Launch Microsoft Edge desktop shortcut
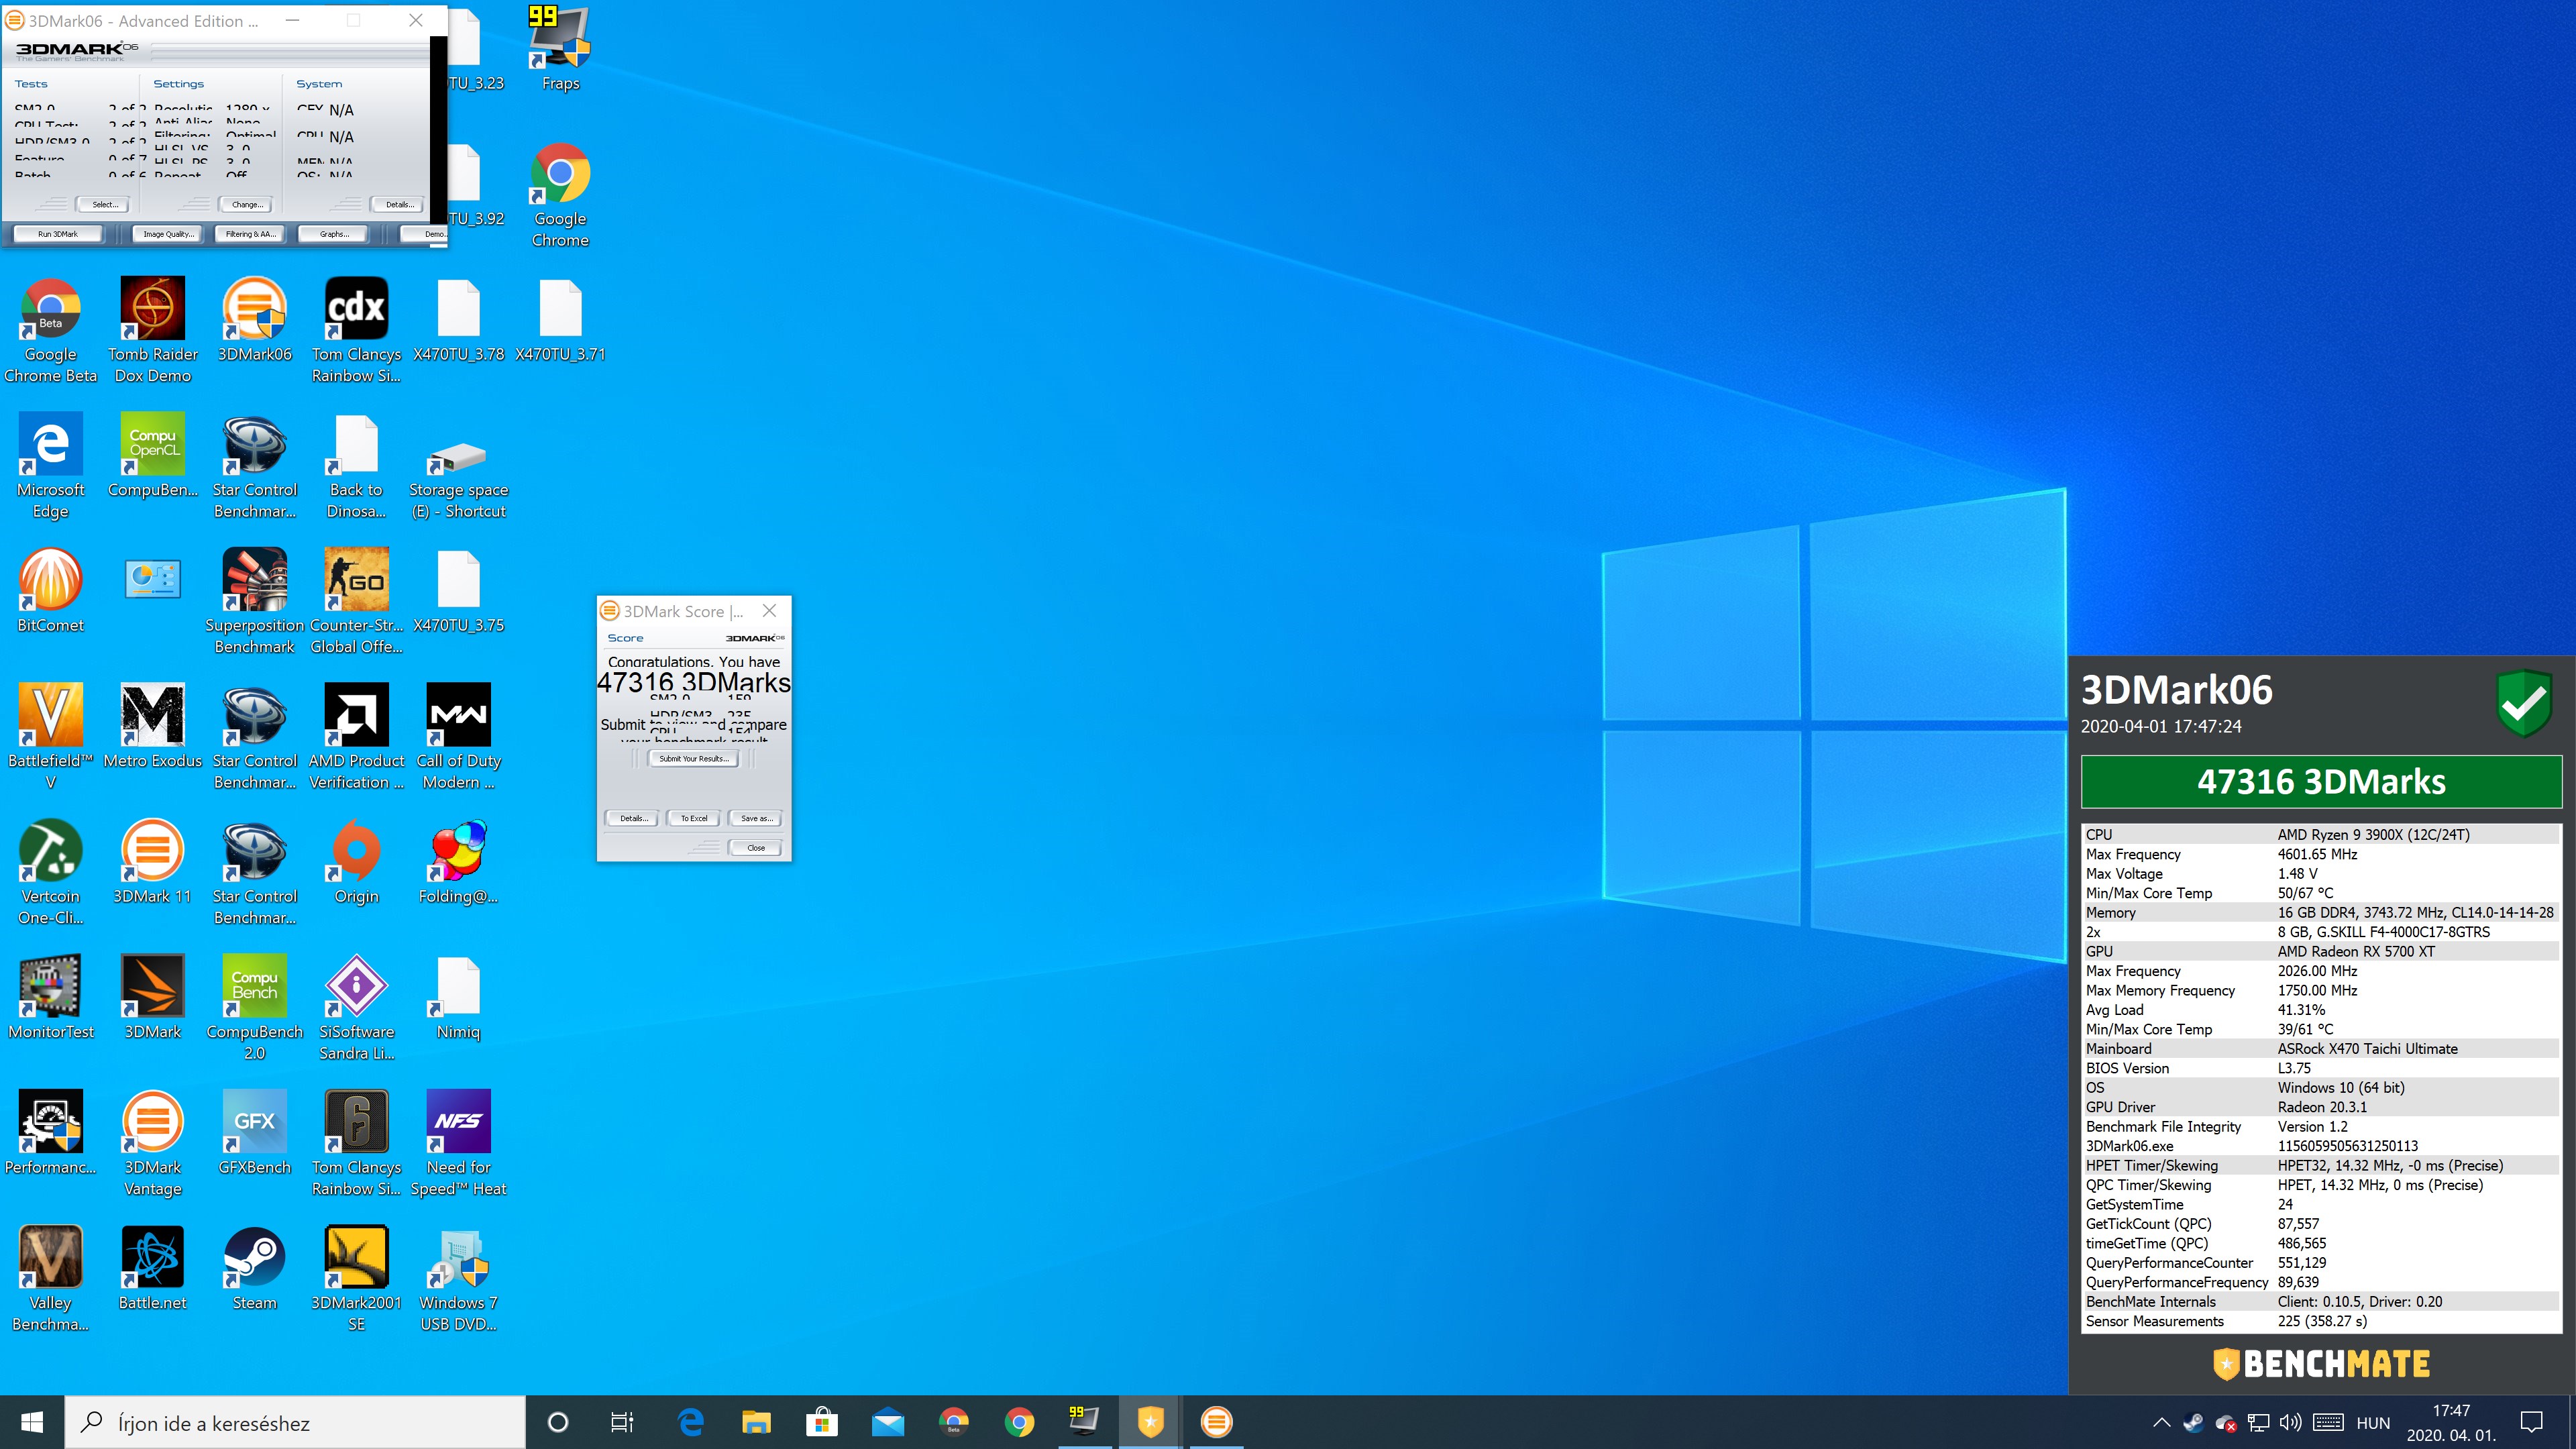2576x1449 pixels. (51, 466)
